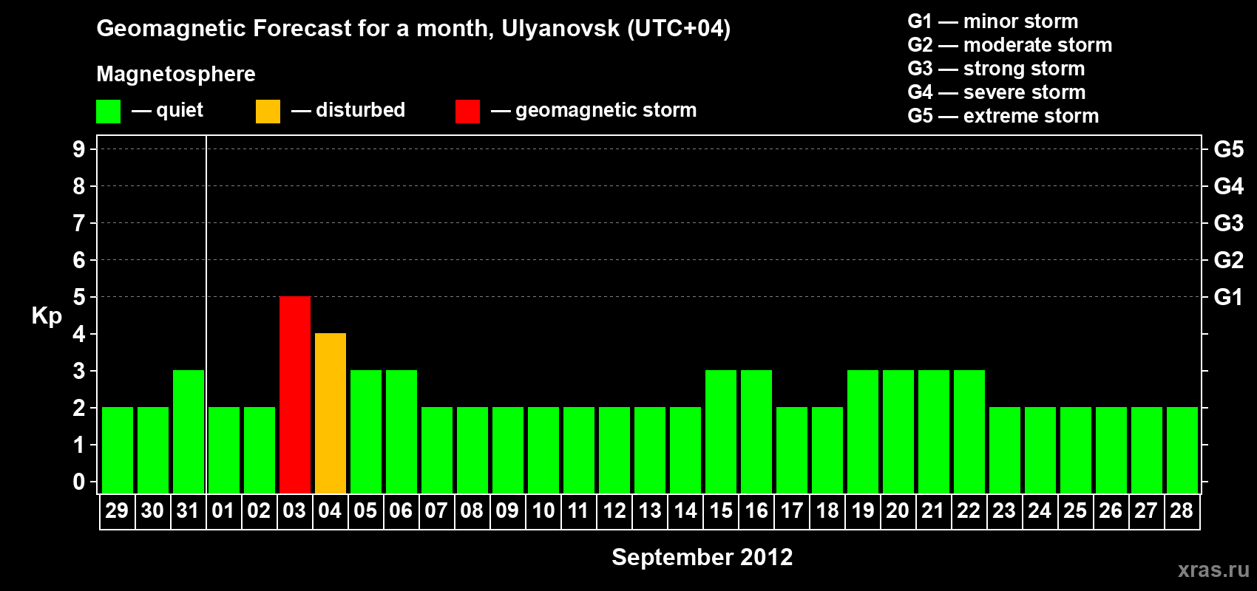Click date label 29

coord(117,510)
